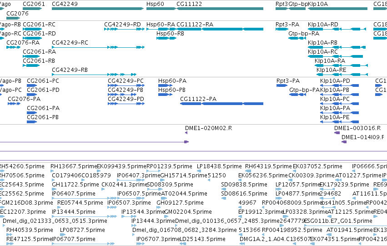Click the CG42249 gene label in top track

coord(65,4)
